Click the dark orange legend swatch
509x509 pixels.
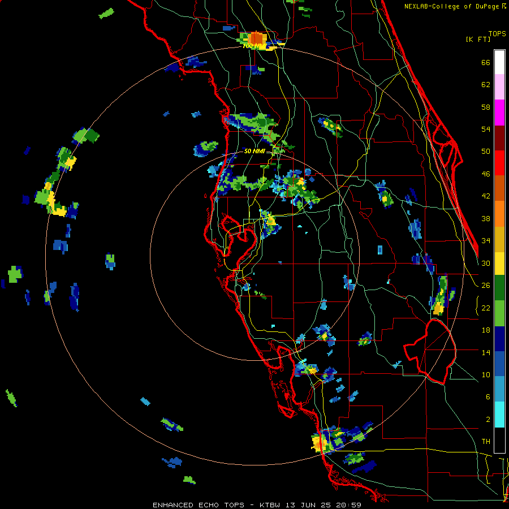coord(499,188)
